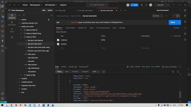Open VS Code Extensions icon in activity bar
This screenshot has width=191, height=107.
tap(2, 26)
